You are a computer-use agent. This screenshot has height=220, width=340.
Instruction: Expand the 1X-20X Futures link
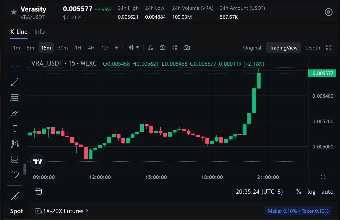[61, 211]
